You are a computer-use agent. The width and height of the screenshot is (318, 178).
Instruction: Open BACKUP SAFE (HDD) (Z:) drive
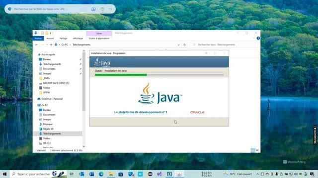pyautogui.click(x=56, y=83)
